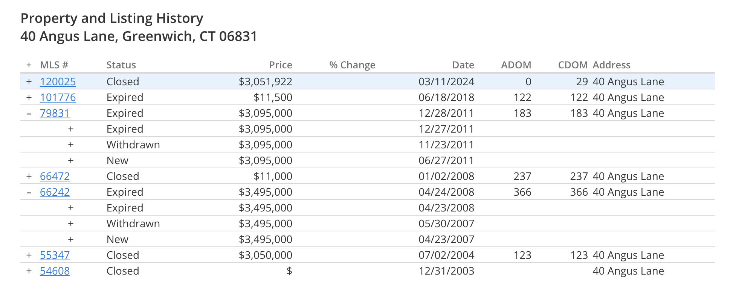The width and height of the screenshot is (736, 299).
Task: Expand the Withdrawn 05/30/2007 sub-entry
Action: pos(71,223)
